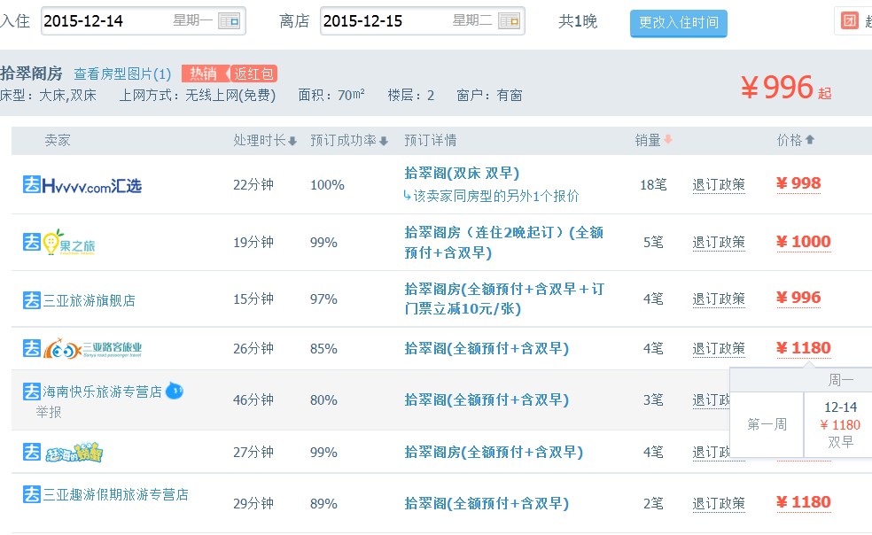The width and height of the screenshot is (872, 535).
Task: Click the 热销 hot-sale tag
Action: pos(203,74)
